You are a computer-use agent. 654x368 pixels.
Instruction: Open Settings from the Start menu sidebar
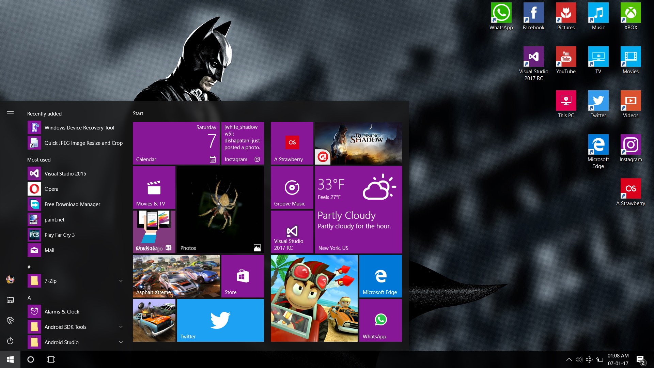(x=10, y=320)
